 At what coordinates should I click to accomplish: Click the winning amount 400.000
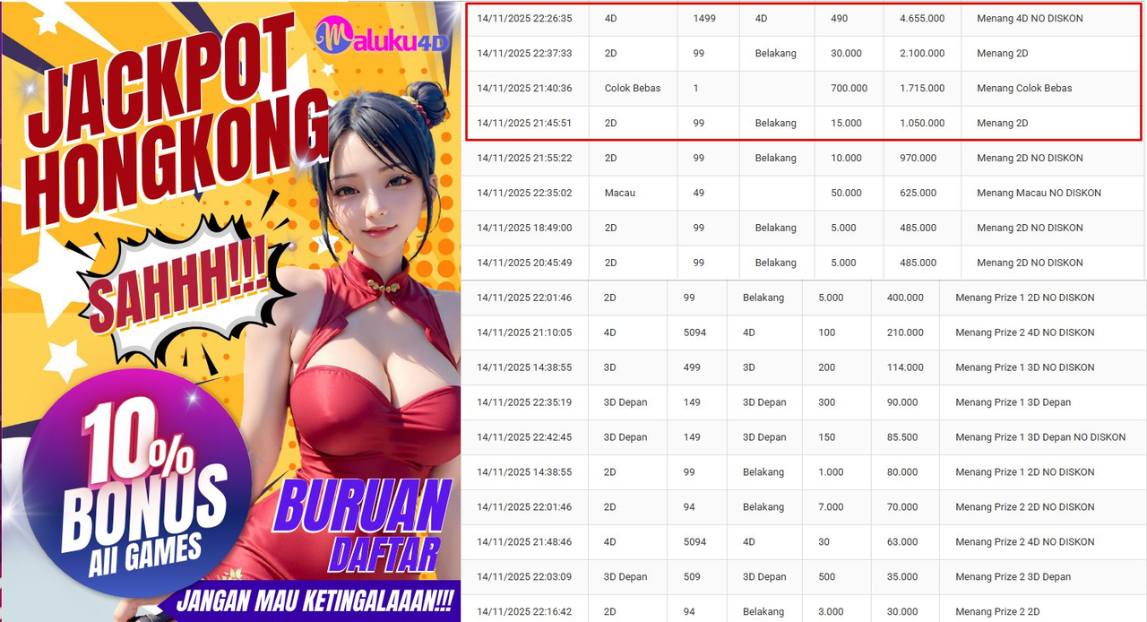905,298
